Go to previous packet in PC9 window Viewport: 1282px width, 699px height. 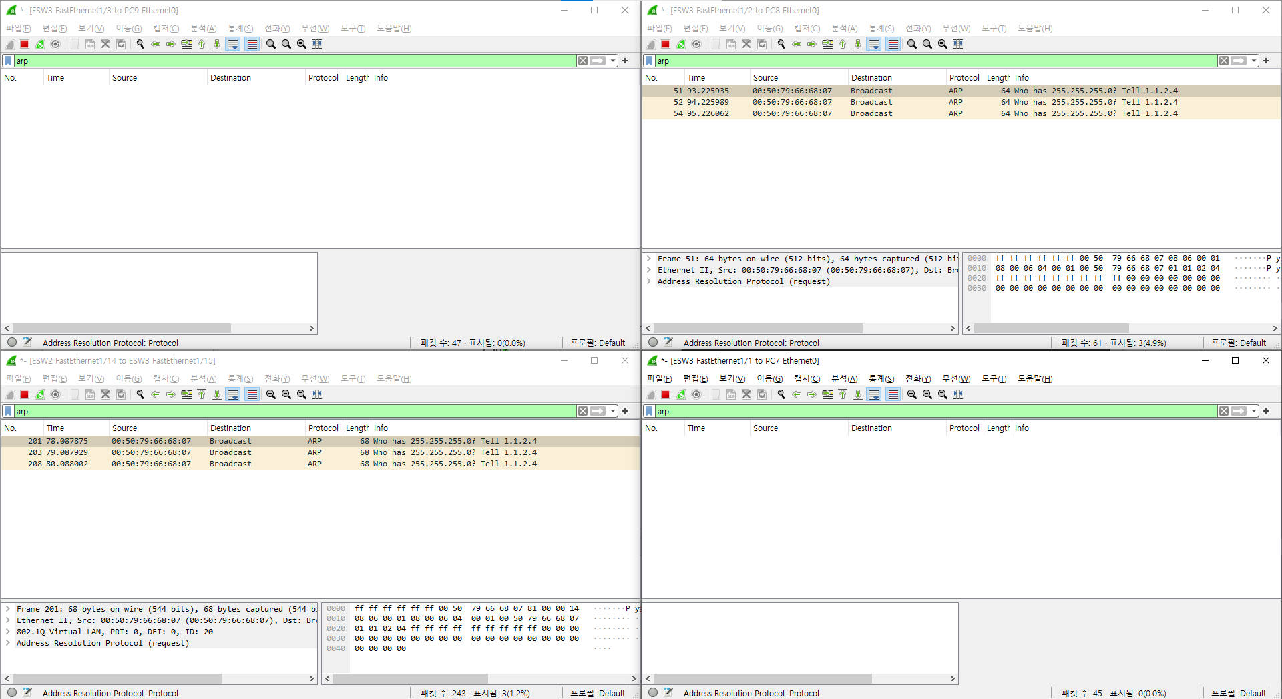pyautogui.click(x=156, y=44)
